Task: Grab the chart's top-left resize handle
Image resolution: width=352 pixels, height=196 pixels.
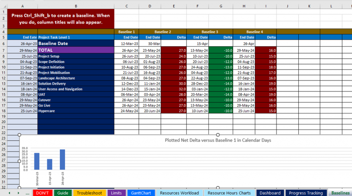Action: (x=20, y=135)
